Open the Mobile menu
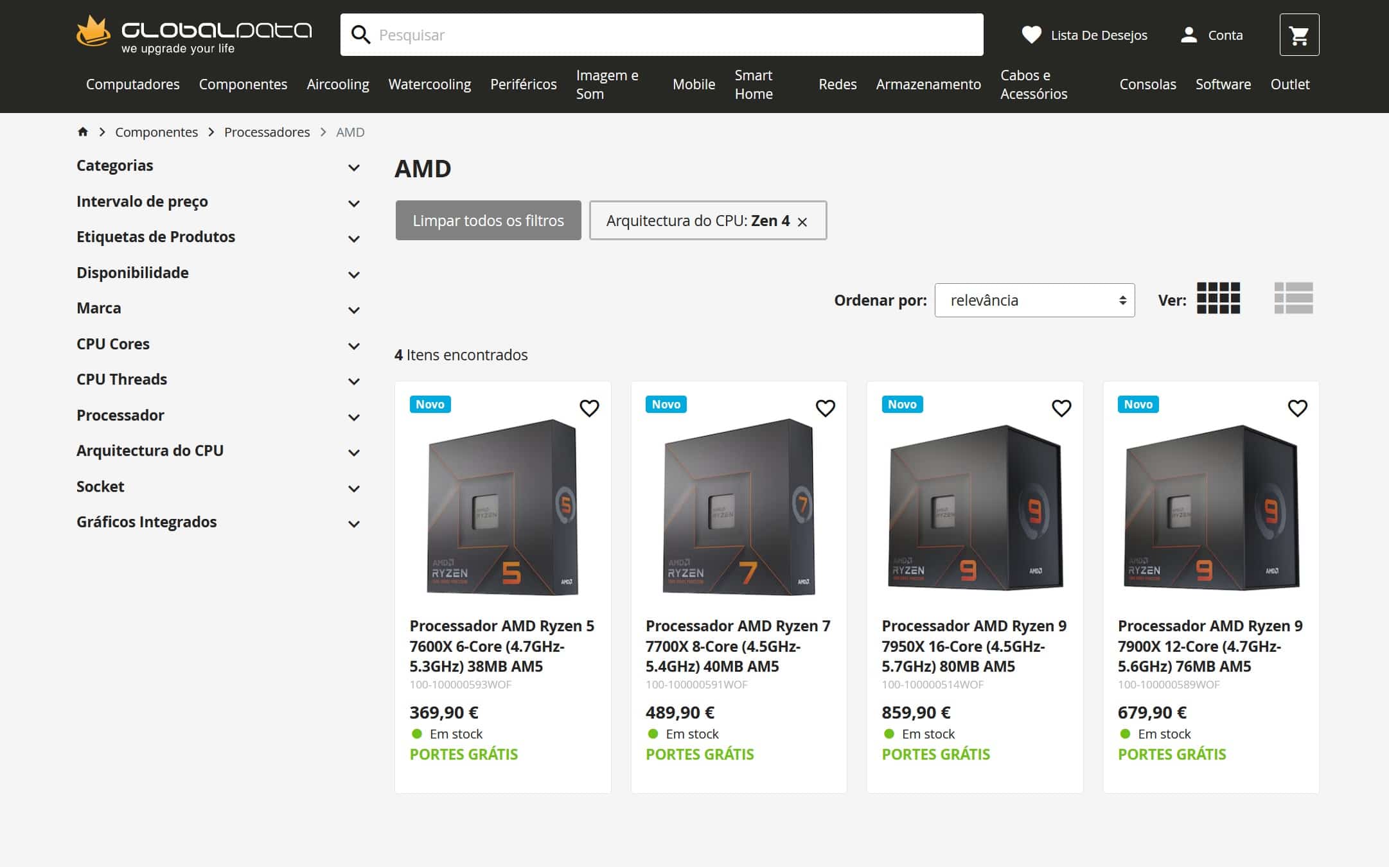Image resolution: width=1389 pixels, height=867 pixels. [694, 84]
